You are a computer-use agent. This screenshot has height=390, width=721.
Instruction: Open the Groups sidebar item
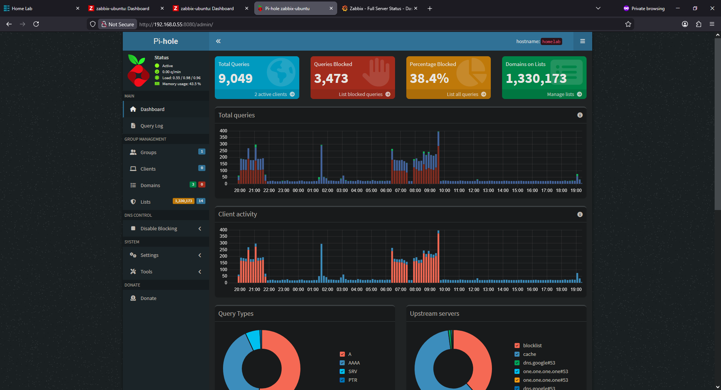(x=166, y=152)
